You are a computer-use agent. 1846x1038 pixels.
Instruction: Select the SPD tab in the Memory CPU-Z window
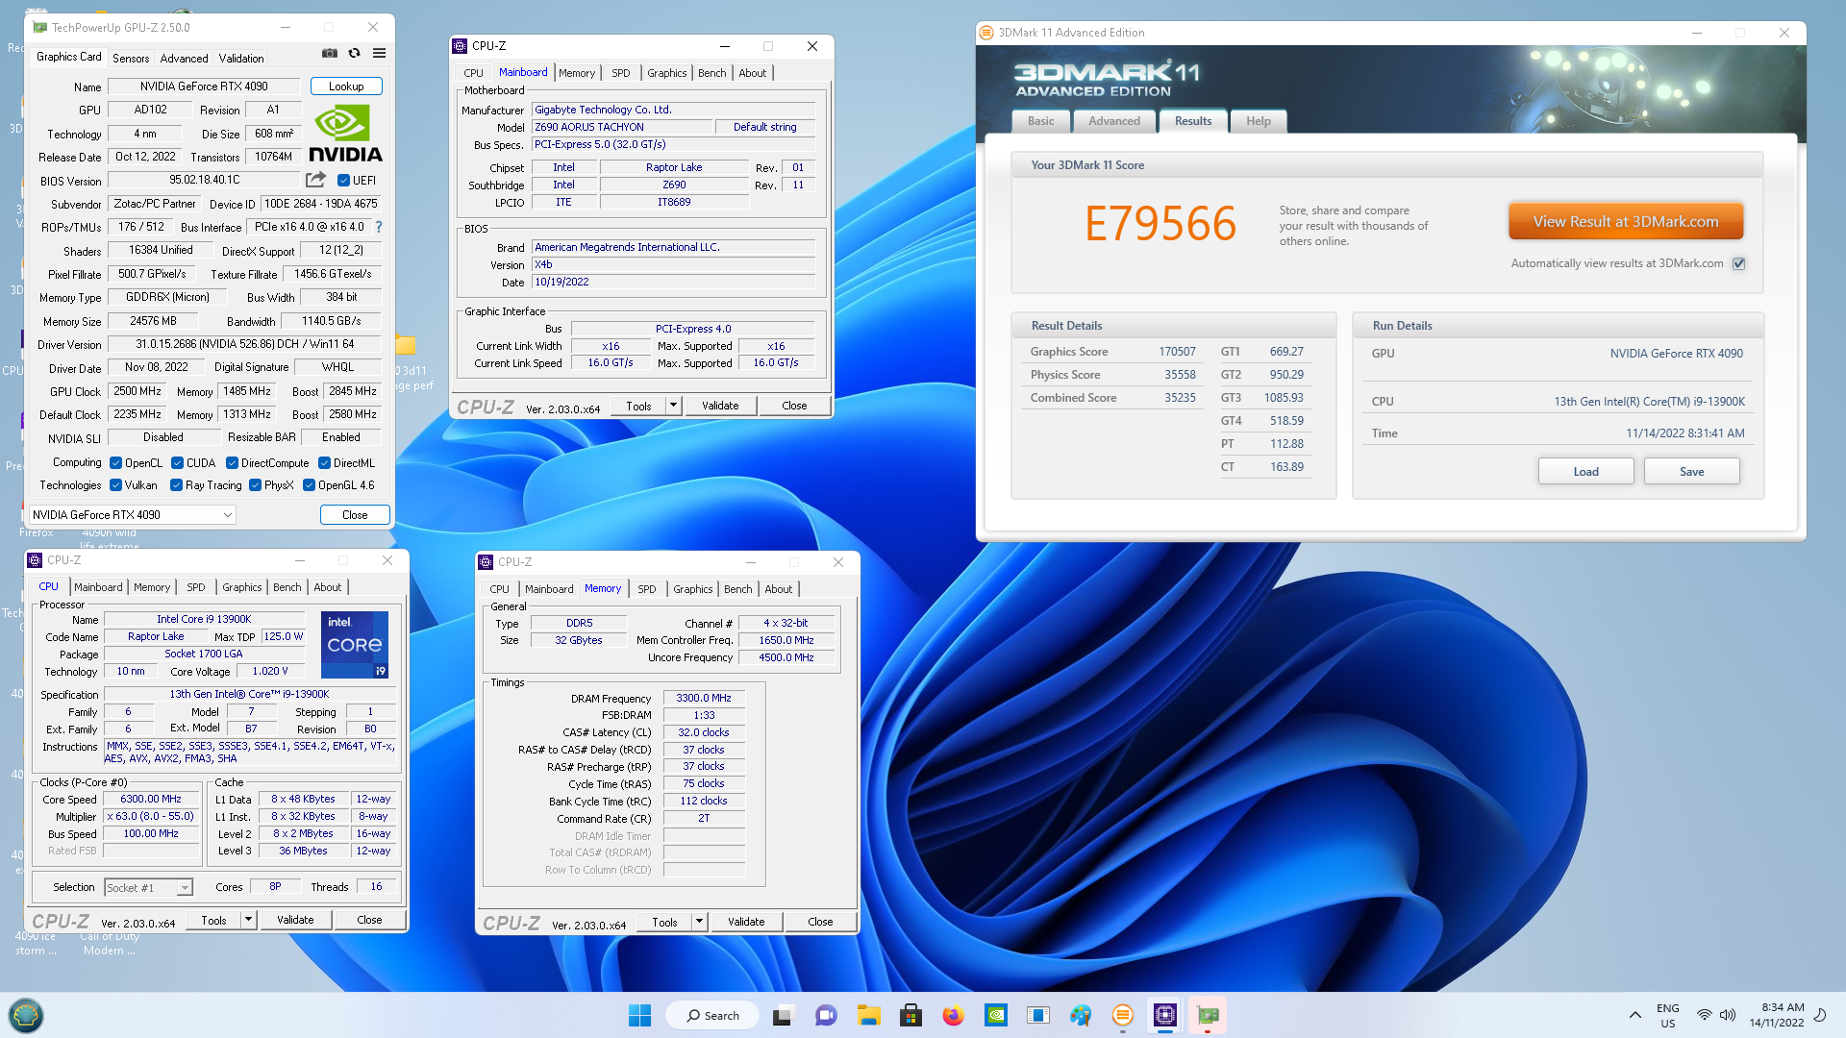[647, 589]
